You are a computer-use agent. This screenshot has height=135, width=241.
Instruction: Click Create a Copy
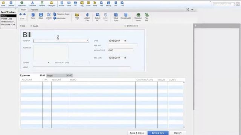61,14
